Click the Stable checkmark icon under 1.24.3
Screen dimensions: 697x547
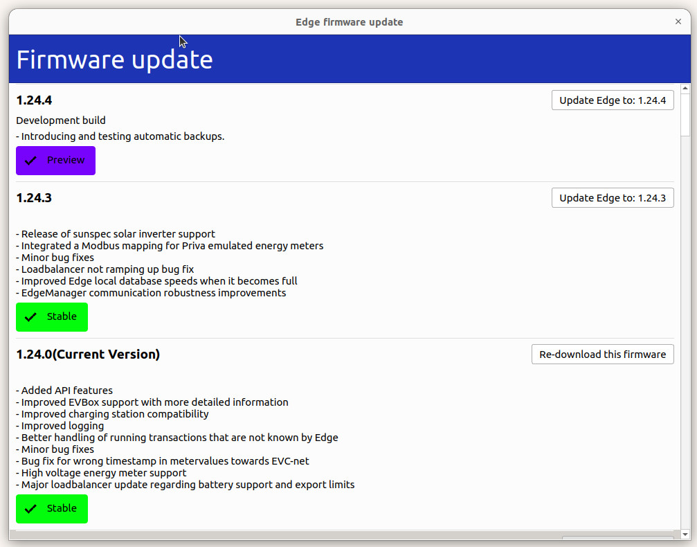tap(30, 316)
